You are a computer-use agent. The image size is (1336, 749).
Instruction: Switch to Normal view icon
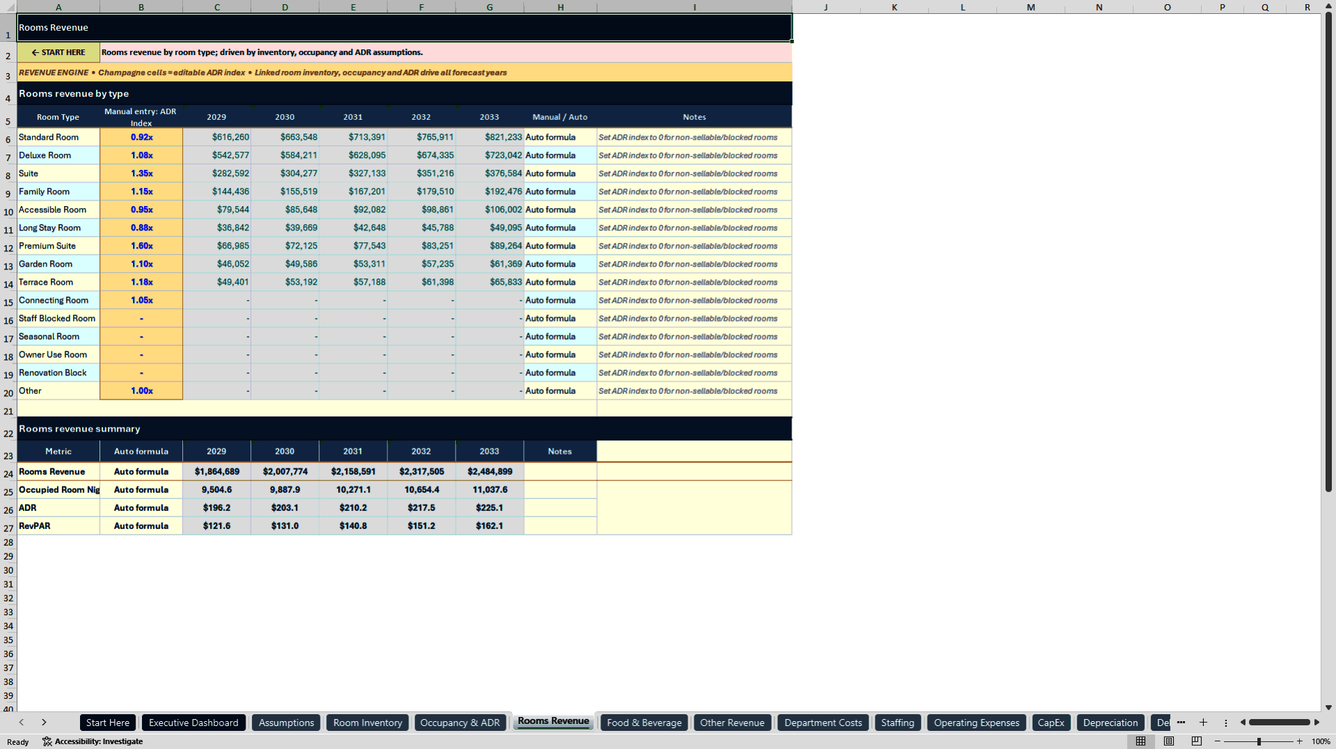[1140, 741]
